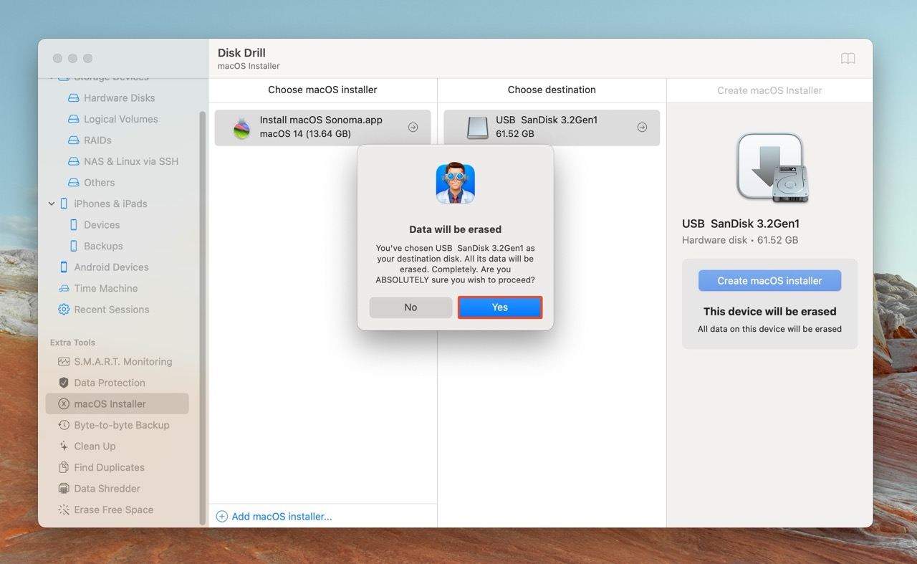Click the Backups icon
Image resolution: width=917 pixels, height=564 pixels.
coord(73,246)
